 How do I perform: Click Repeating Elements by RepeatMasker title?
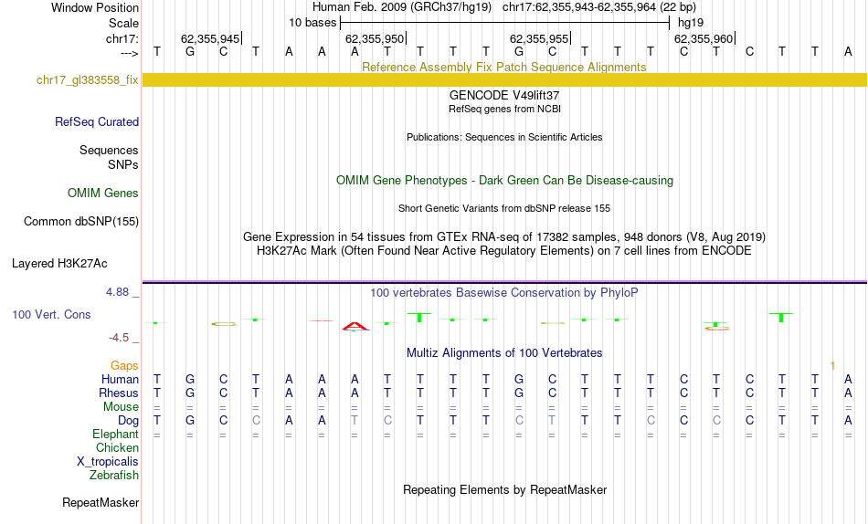click(x=504, y=489)
